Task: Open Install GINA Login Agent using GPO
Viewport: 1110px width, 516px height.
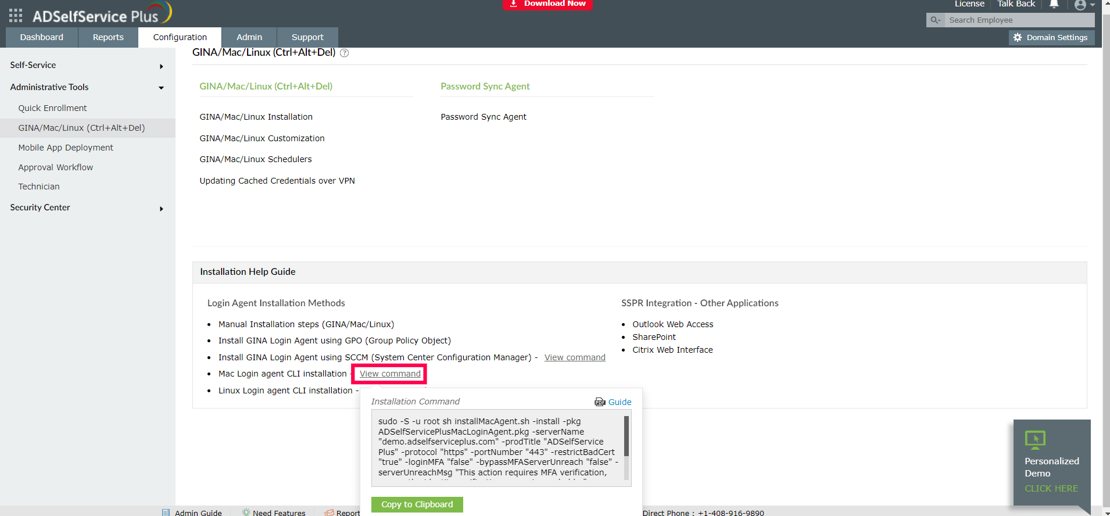Action: pyautogui.click(x=335, y=341)
